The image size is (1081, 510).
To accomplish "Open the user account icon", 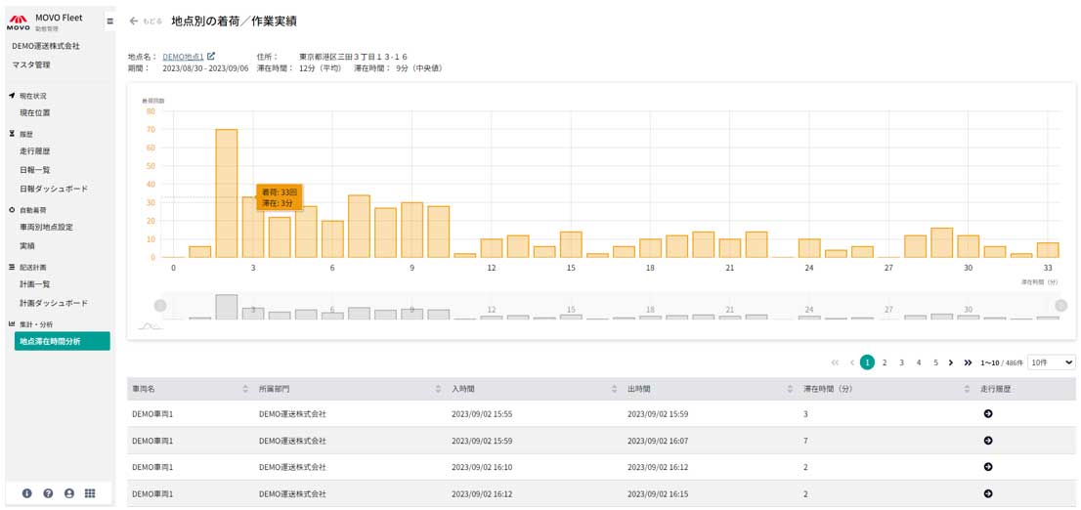I will click(69, 493).
